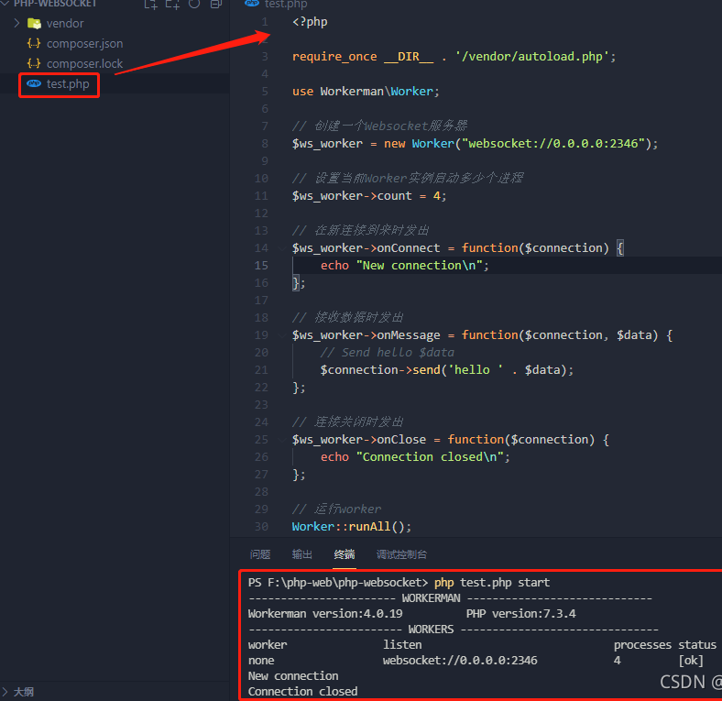This screenshot has height=701, width=722.
Task: Select the 终端 terminal panel tab
Action: tap(345, 554)
